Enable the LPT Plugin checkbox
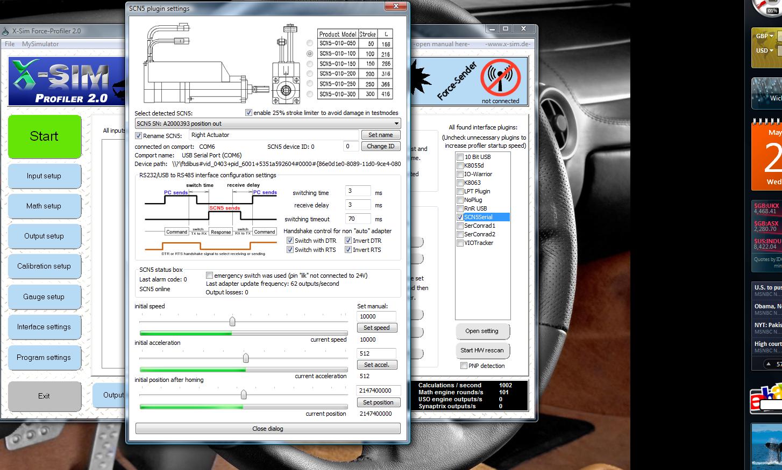The width and height of the screenshot is (782, 470). [x=460, y=191]
